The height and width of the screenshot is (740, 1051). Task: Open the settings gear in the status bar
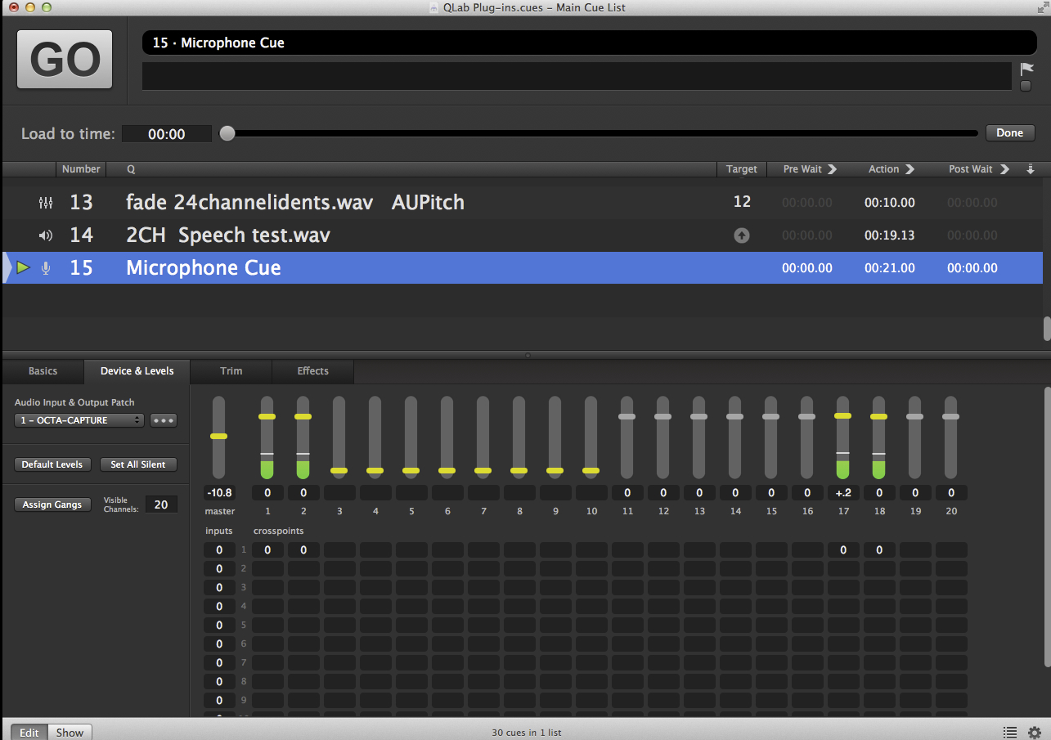pos(1035,733)
